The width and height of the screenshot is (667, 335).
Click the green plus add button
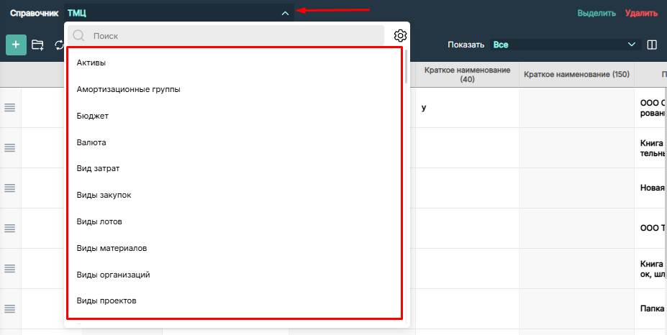coord(16,45)
